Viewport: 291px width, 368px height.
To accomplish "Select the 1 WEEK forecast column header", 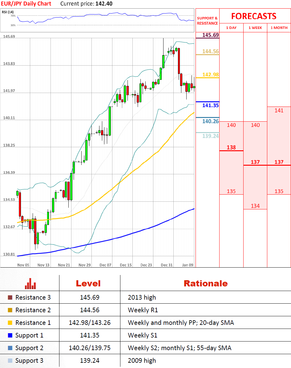I will [255, 28].
